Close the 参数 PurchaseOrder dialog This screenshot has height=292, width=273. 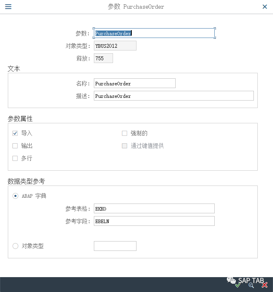point(265,7)
